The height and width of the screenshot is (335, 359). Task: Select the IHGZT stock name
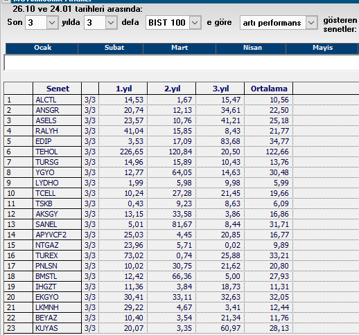point(46,287)
